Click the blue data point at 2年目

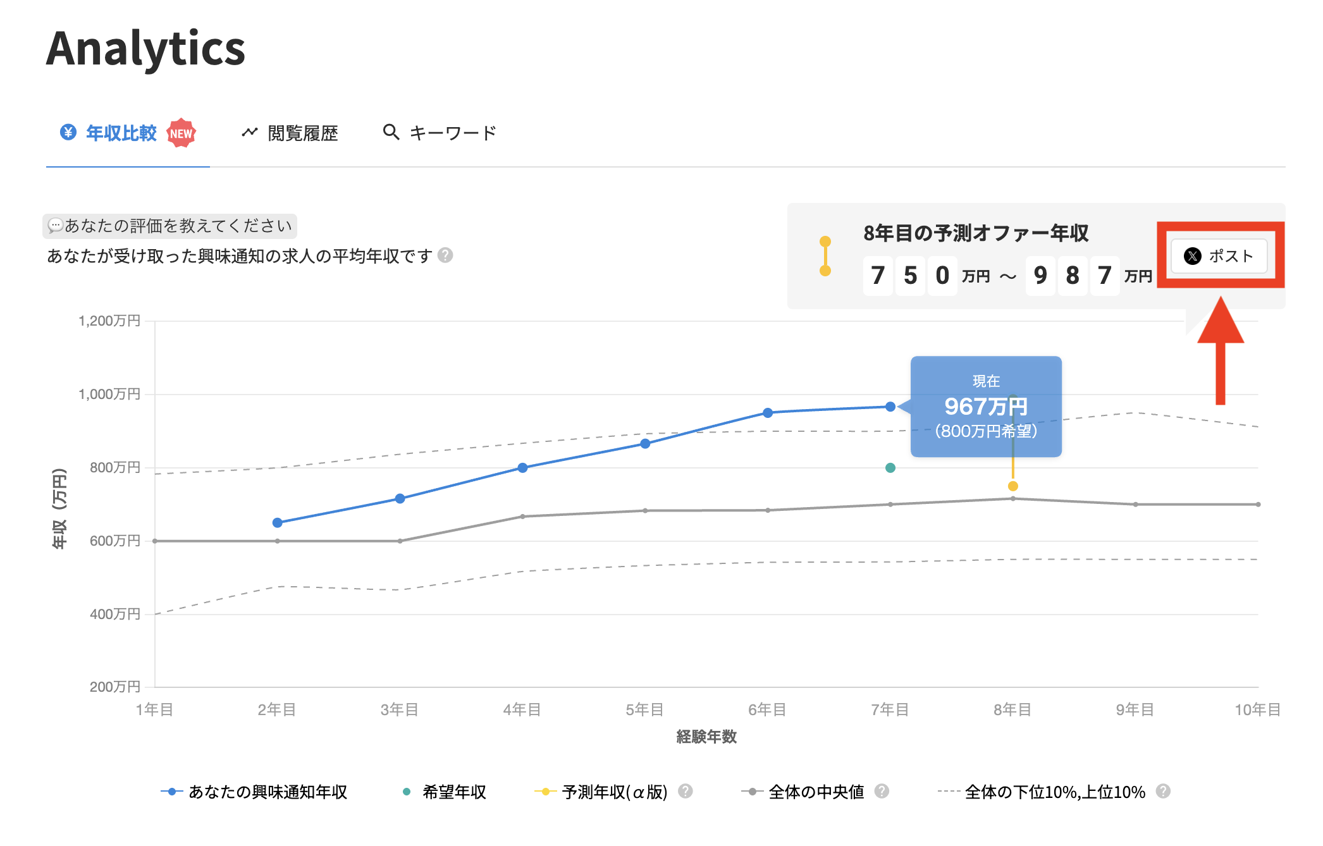pyautogui.click(x=277, y=523)
